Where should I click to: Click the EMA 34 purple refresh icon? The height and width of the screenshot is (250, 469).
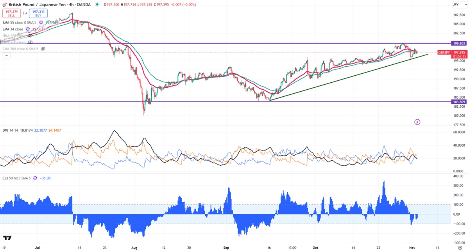click(x=28, y=29)
